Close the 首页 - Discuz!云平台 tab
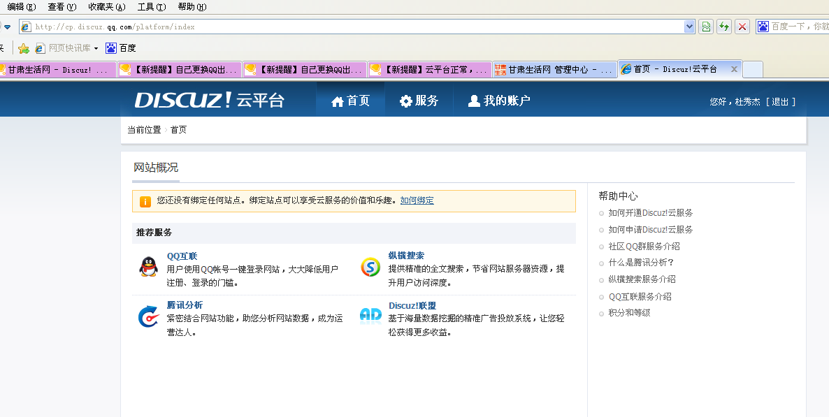This screenshot has height=417, width=829. 734,69
